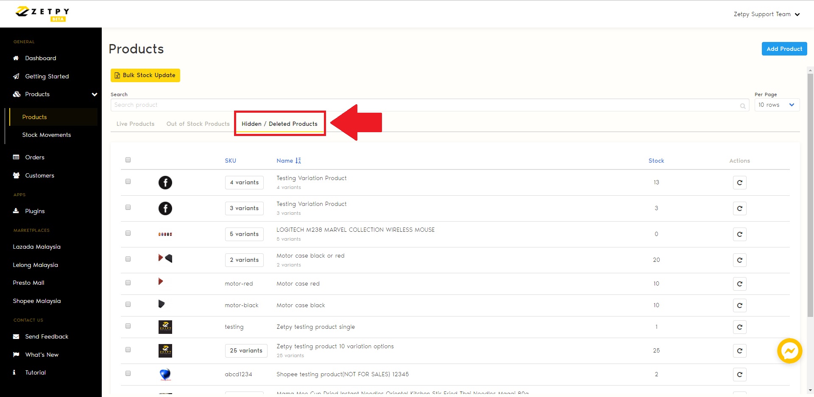The image size is (814, 397).
Task: Check the Zetpy testing product single row
Action: (128, 326)
